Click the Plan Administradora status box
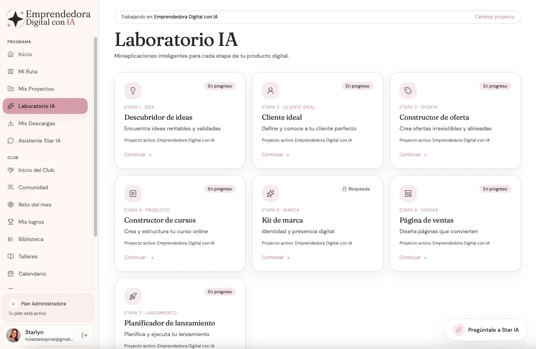The height and width of the screenshot is (349, 536). pos(48,308)
